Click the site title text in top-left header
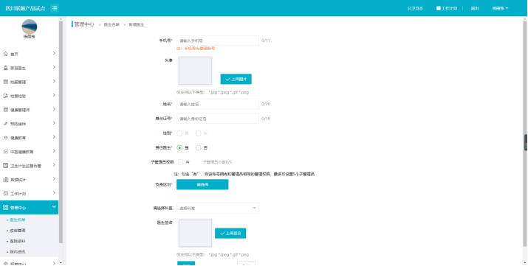This screenshot has width=528, height=266. (25, 8)
